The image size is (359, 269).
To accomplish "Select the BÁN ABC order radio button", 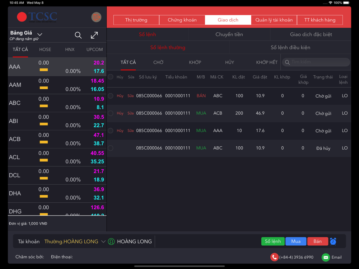I will pos(111,96).
